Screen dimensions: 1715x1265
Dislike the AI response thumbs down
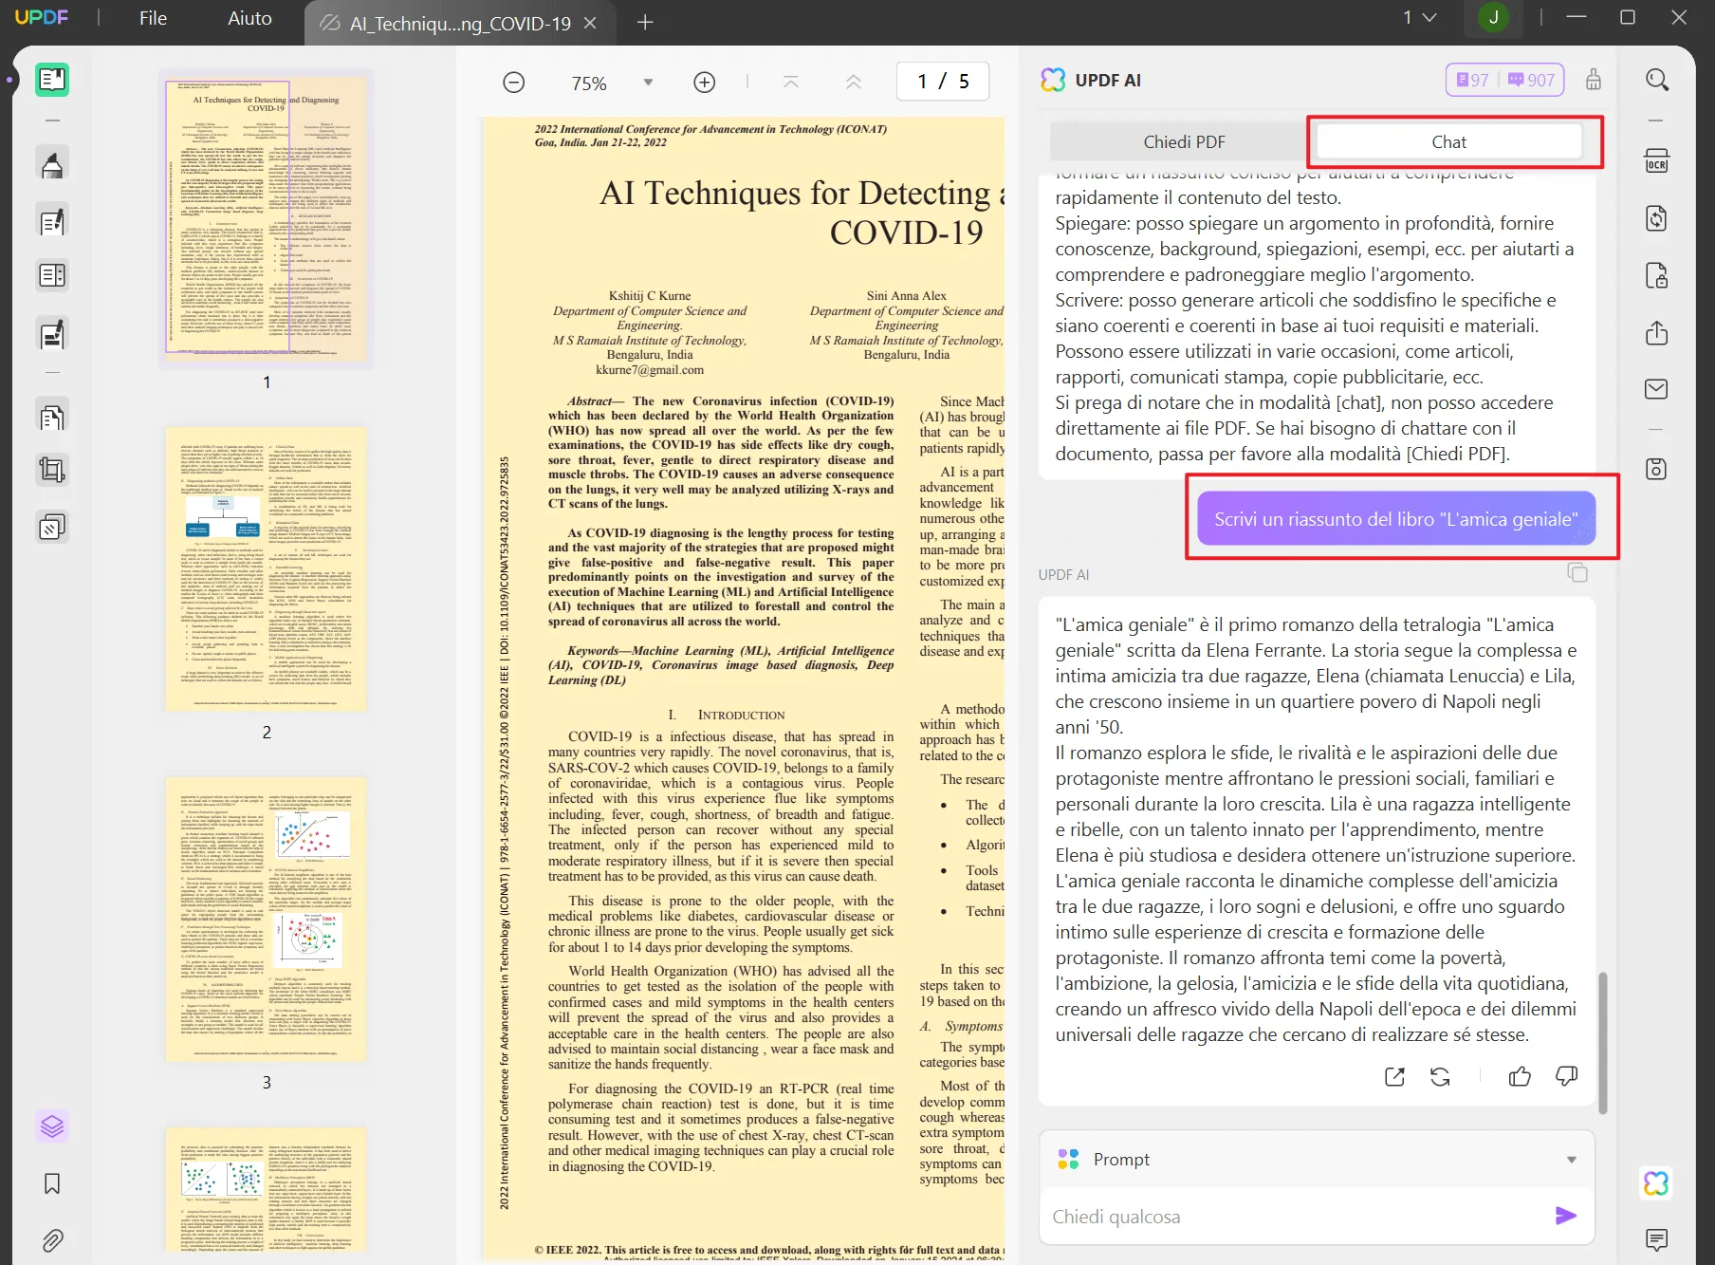(1566, 1076)
